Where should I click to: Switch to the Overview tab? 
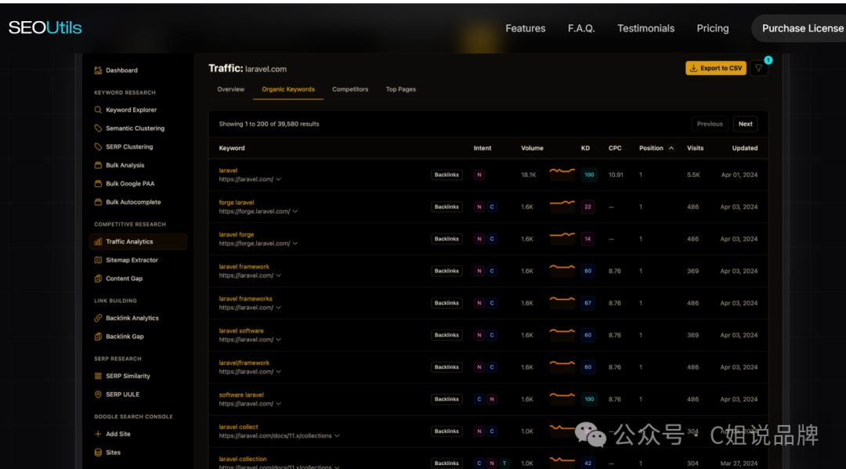click(231, 89)
